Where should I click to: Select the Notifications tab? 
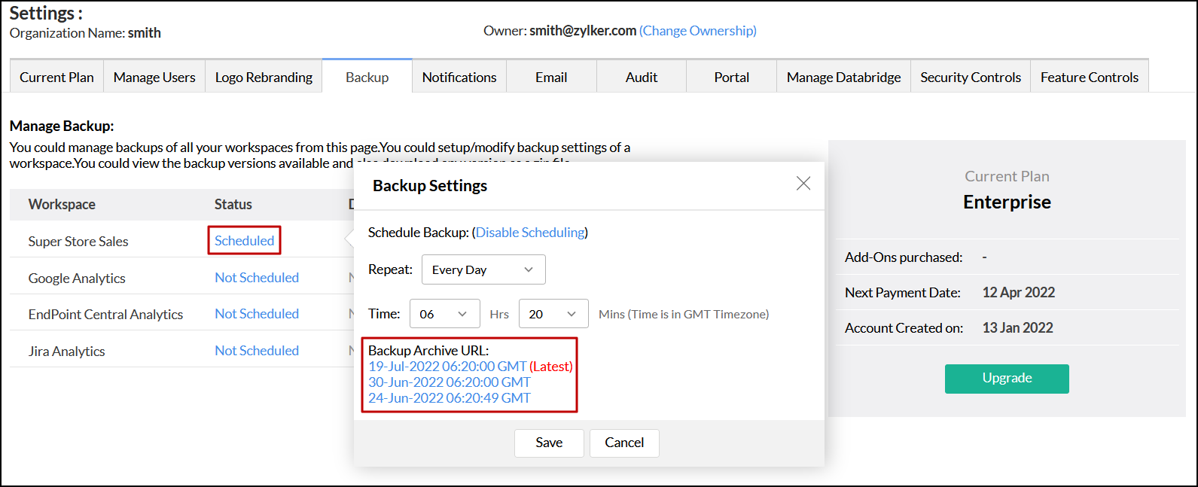459,78
